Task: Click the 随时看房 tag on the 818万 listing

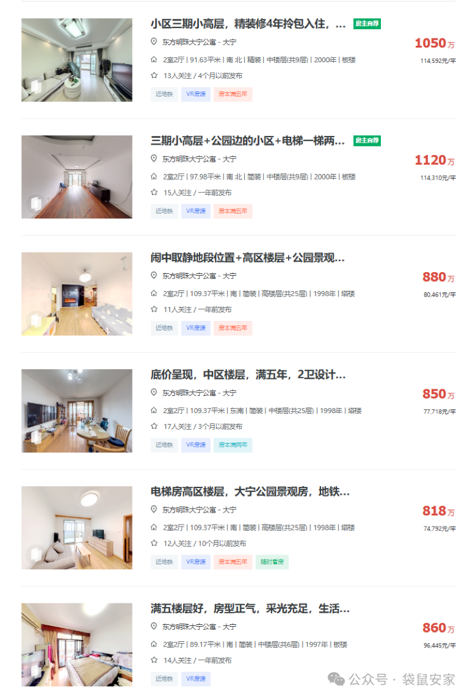Action: click(x=272, y=562)
